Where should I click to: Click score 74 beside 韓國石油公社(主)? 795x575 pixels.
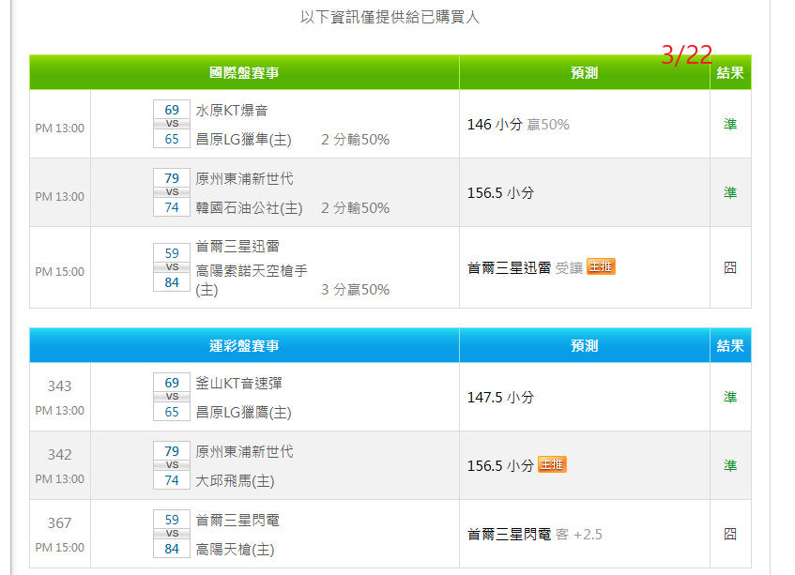(172, 207)
